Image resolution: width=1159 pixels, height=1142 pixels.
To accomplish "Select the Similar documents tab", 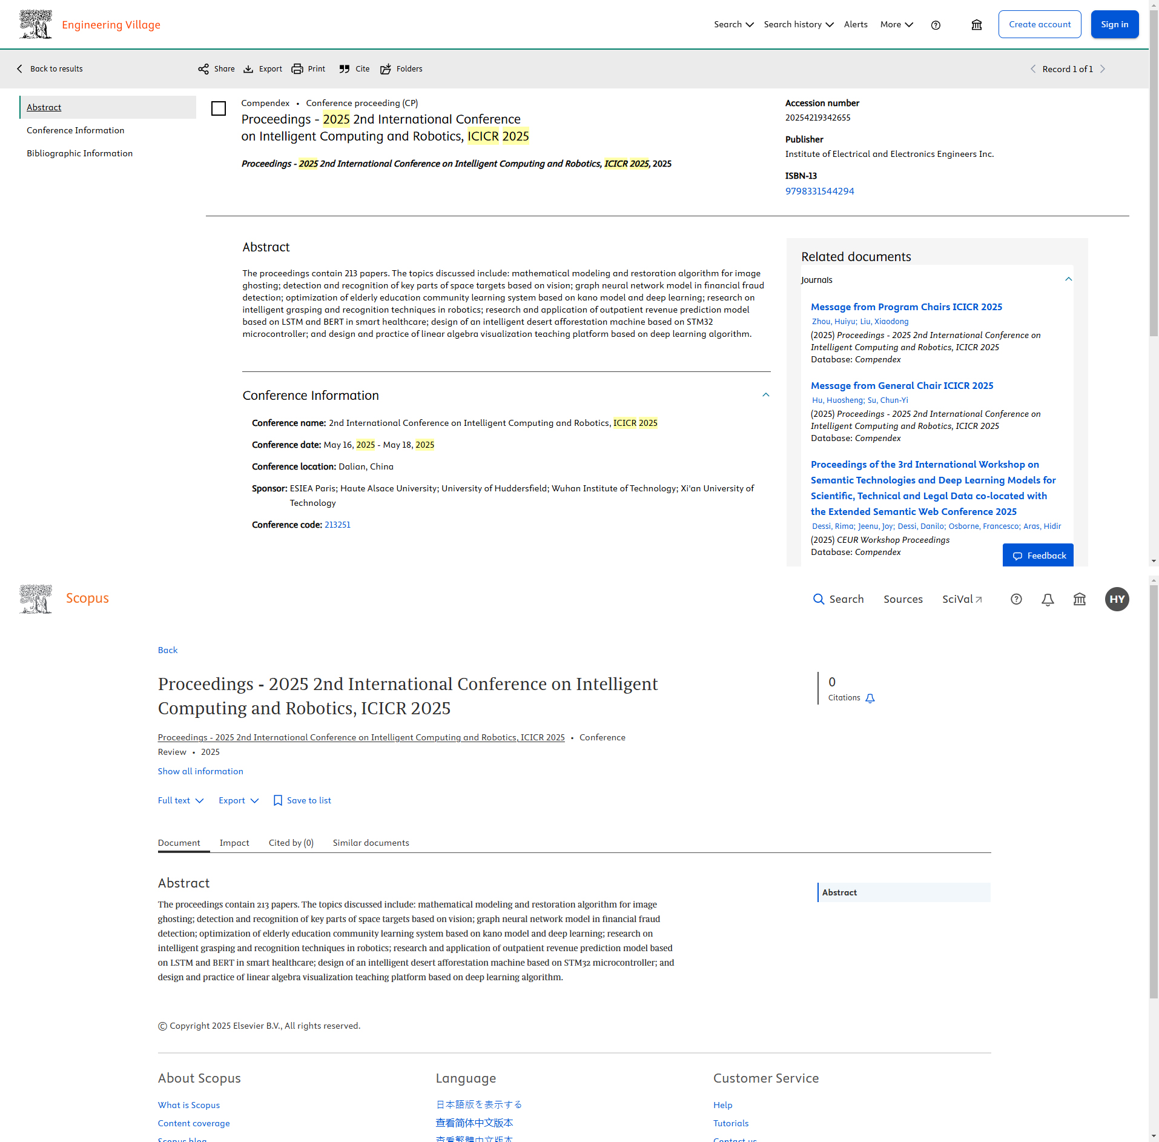I will coord(371,843).
